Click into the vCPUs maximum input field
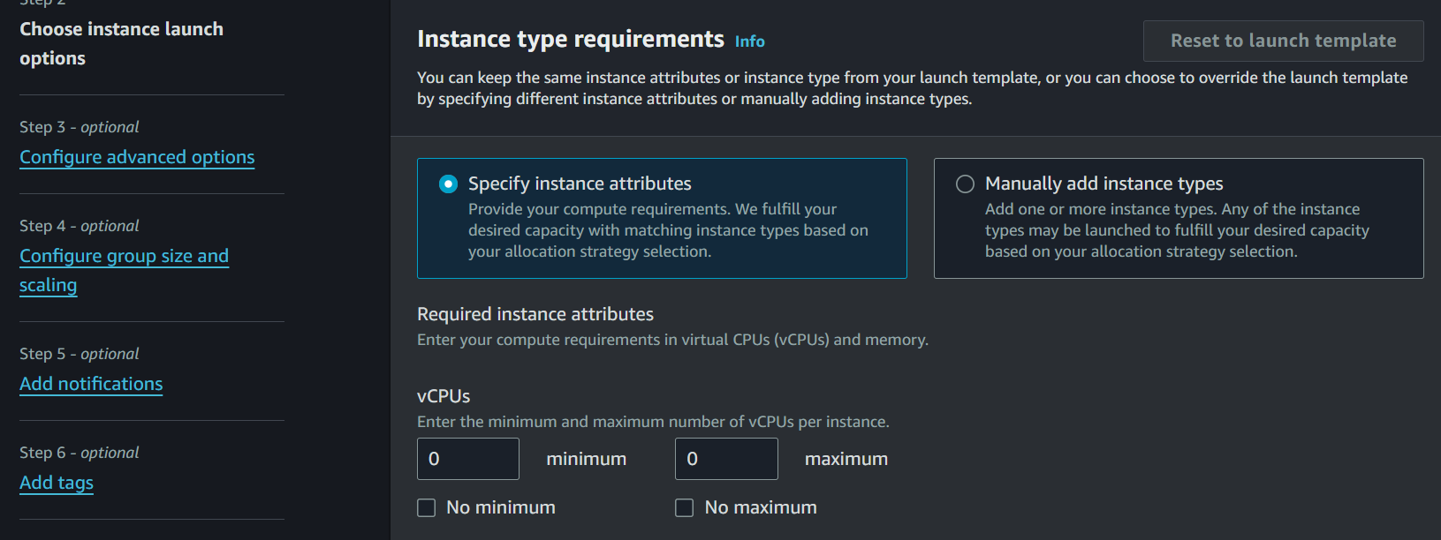Viewport: 1441px width, 540px height. (725, 459)
